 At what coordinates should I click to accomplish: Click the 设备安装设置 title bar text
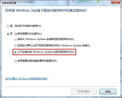[9, 3]
